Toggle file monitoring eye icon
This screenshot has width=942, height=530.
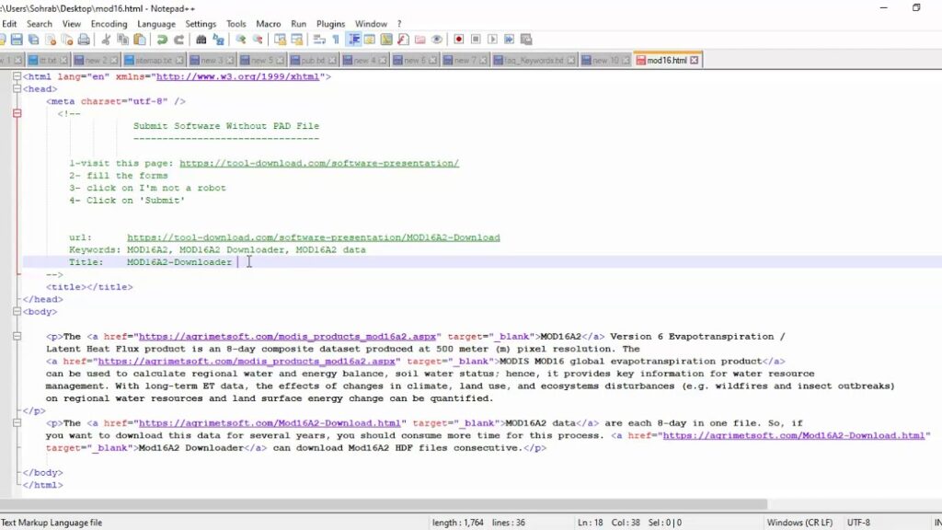click(437, 40)
